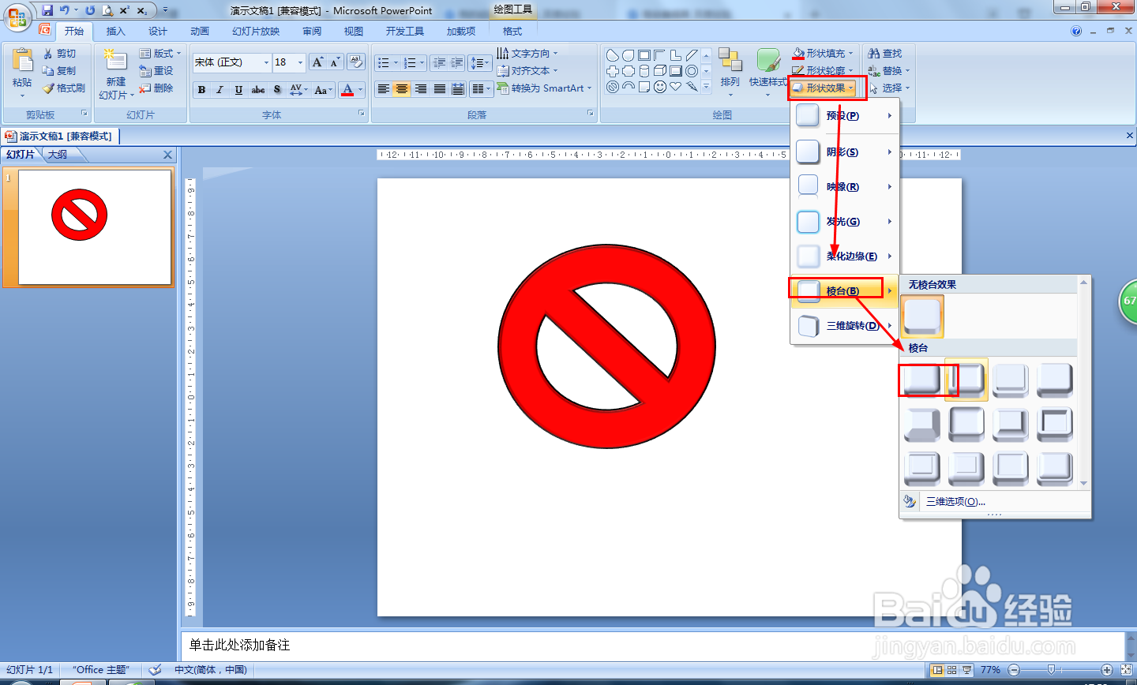1137x685 pixels.
Task: Align text to the left
Action: click(x=383, y=89)
